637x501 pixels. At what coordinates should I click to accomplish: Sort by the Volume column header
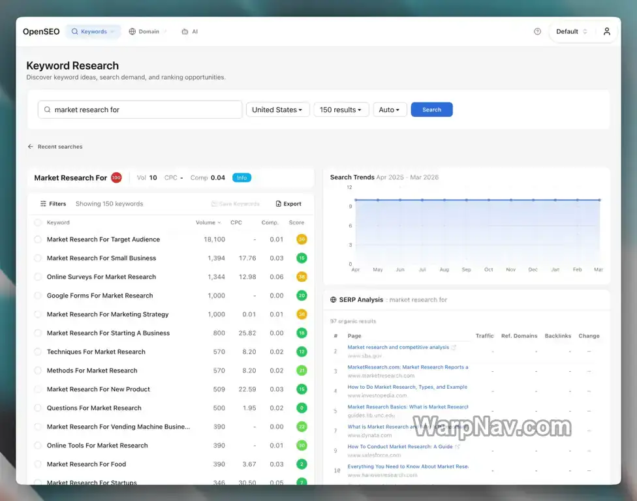coord(208,222)
